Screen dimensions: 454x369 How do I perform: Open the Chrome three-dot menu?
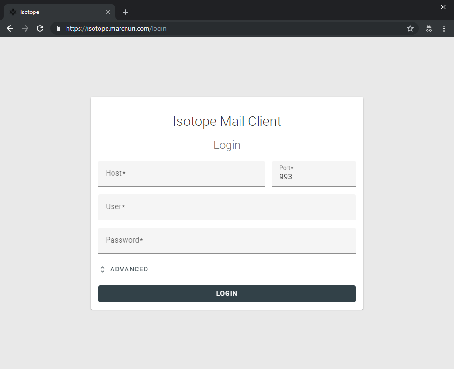click(x=444, y=28)
